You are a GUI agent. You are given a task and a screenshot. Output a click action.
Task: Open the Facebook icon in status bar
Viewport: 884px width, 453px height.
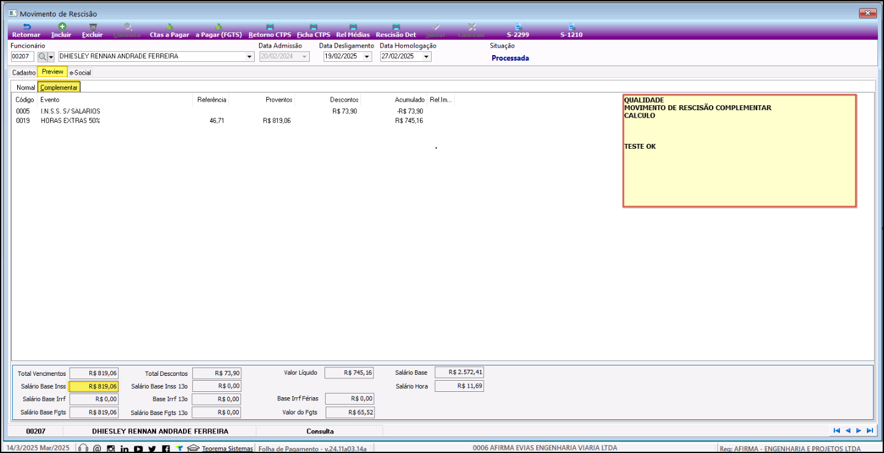click(x=166, y=448)
